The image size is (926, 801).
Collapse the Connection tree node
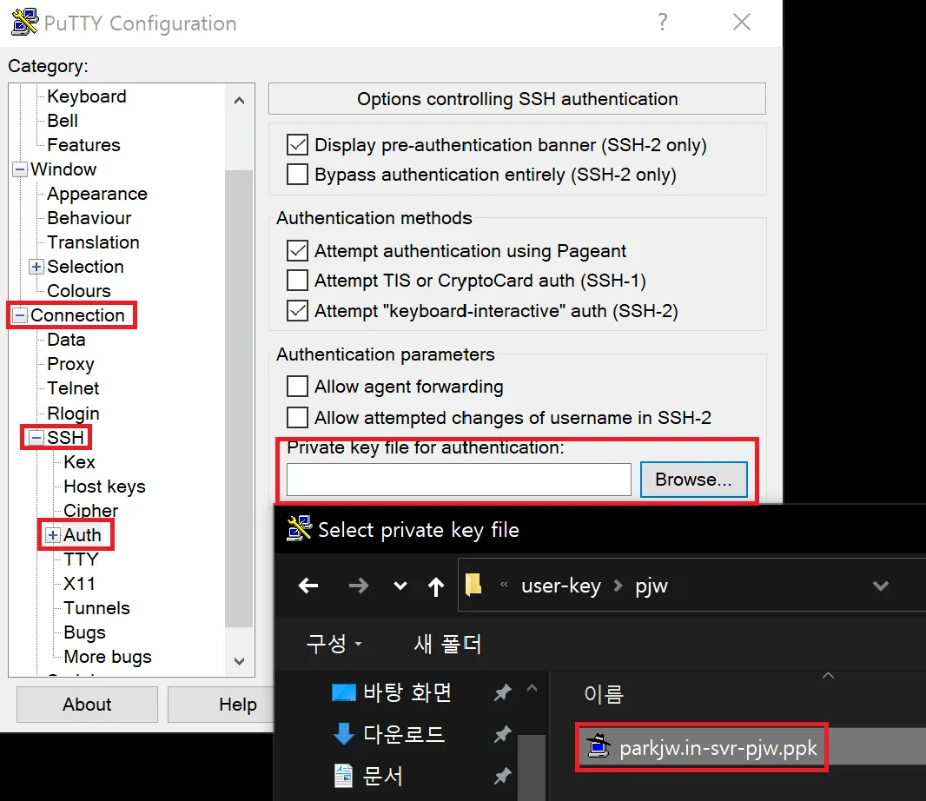[20, 315]
